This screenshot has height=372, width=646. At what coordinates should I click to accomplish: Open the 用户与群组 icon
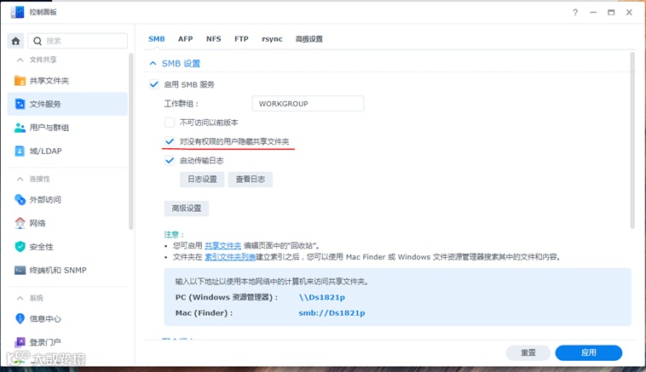click(x=20, y=128)
